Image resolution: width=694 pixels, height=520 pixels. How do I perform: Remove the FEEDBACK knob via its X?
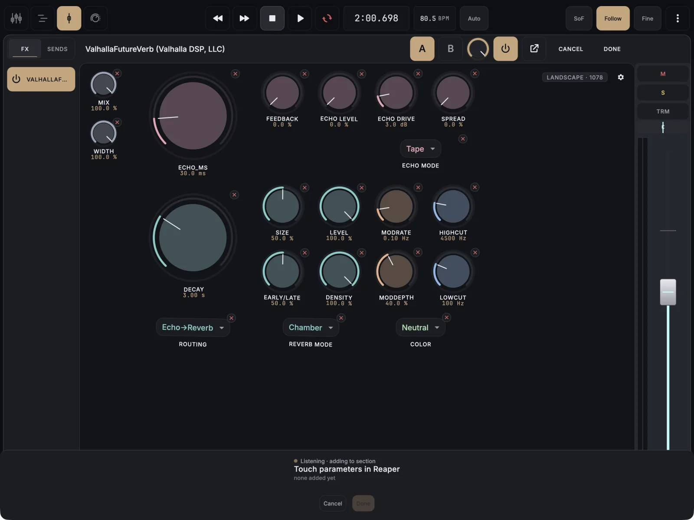point(305,74)
